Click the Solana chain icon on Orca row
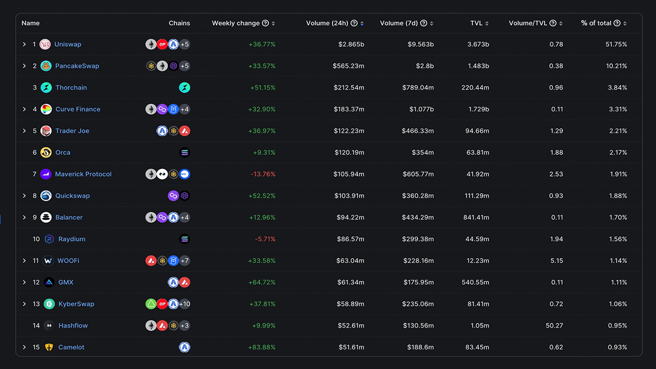 click(x=184, y=152)
